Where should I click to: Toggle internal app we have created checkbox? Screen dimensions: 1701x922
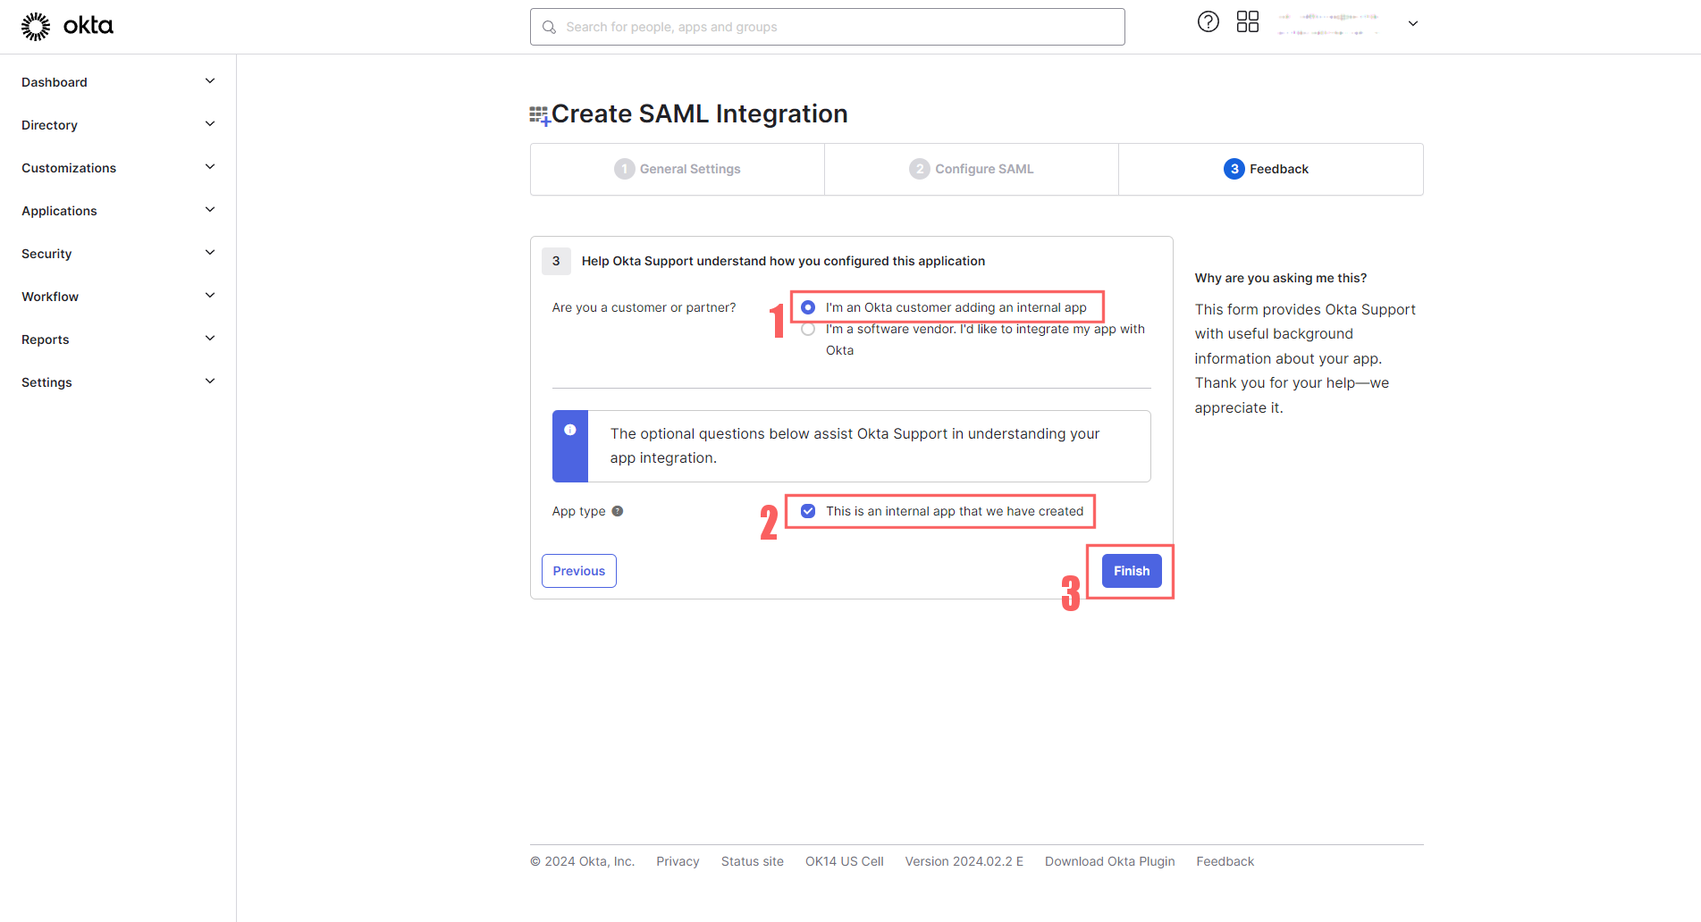808,511
